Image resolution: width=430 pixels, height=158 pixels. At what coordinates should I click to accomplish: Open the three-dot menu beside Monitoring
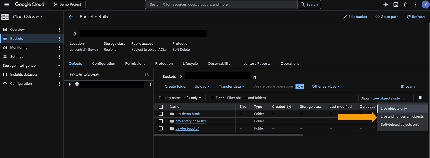[x=59, y=48]
